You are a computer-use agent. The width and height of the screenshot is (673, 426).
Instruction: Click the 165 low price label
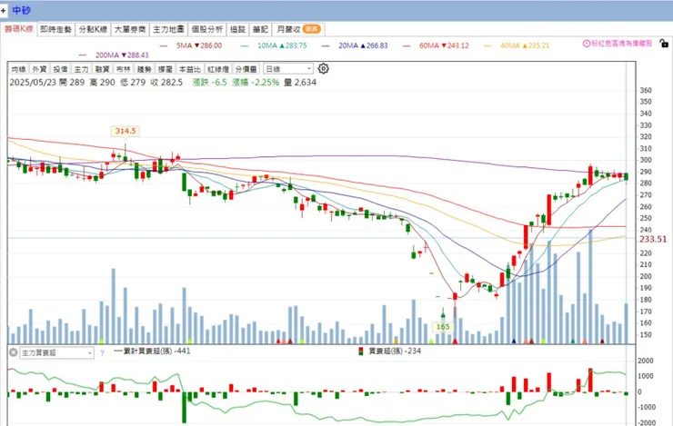(x=443, y=327)
